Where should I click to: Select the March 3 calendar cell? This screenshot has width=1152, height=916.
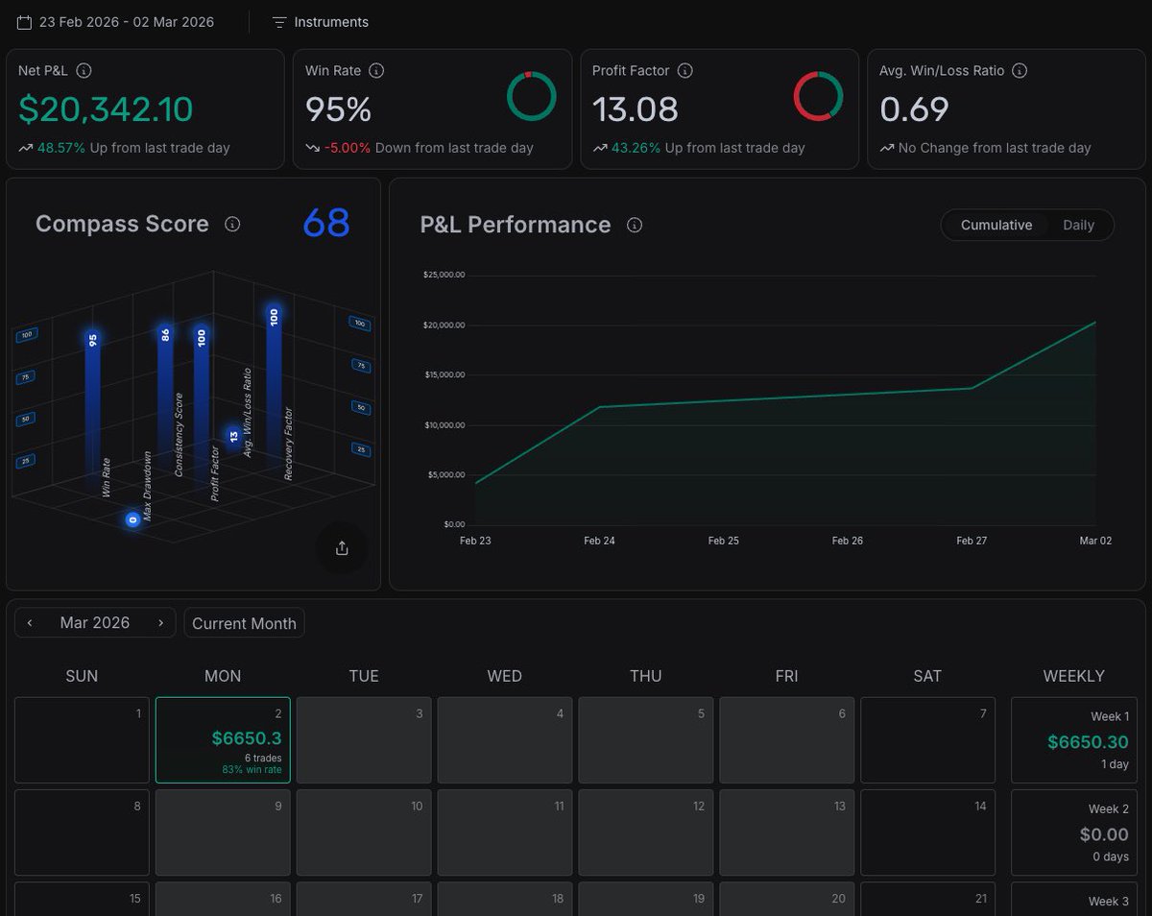(364, 740)
